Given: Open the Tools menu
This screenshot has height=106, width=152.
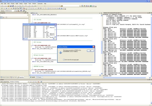Looking at the screenshot, I should click(30, 4).
